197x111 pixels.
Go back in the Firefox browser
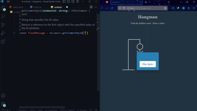[102, 8]
